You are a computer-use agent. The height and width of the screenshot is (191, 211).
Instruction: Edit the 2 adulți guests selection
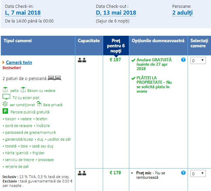(183, 13)
